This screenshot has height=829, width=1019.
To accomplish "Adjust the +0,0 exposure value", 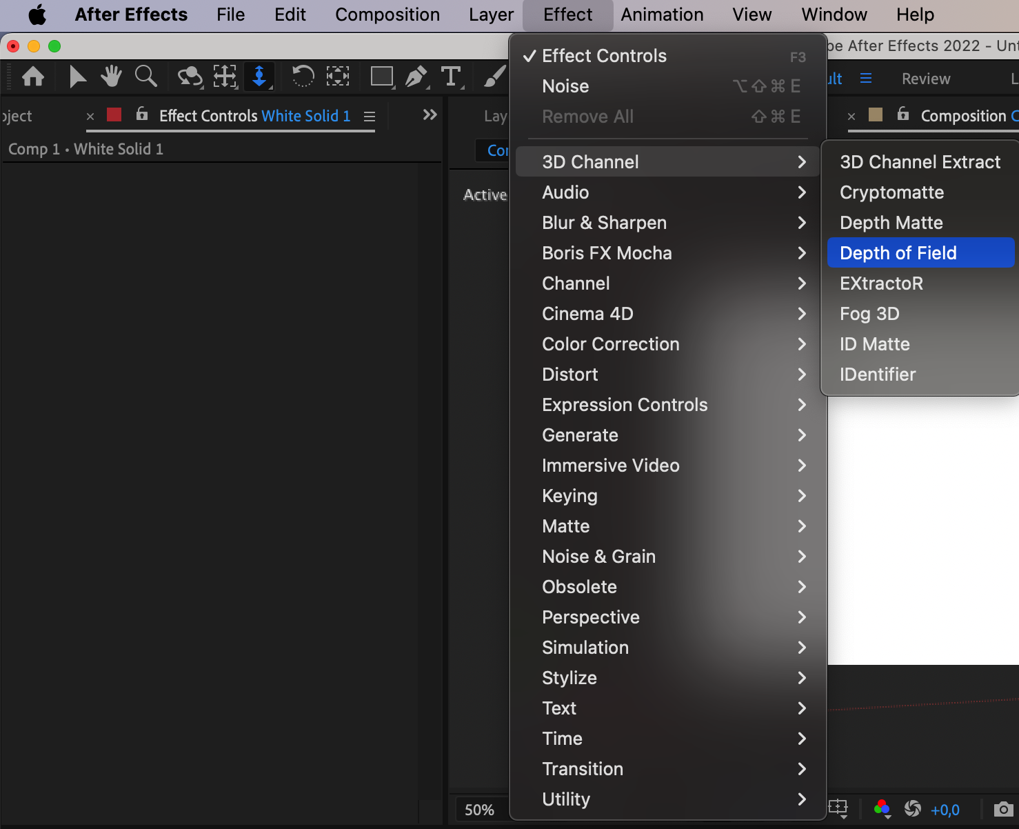I will (x=945, y=810).
